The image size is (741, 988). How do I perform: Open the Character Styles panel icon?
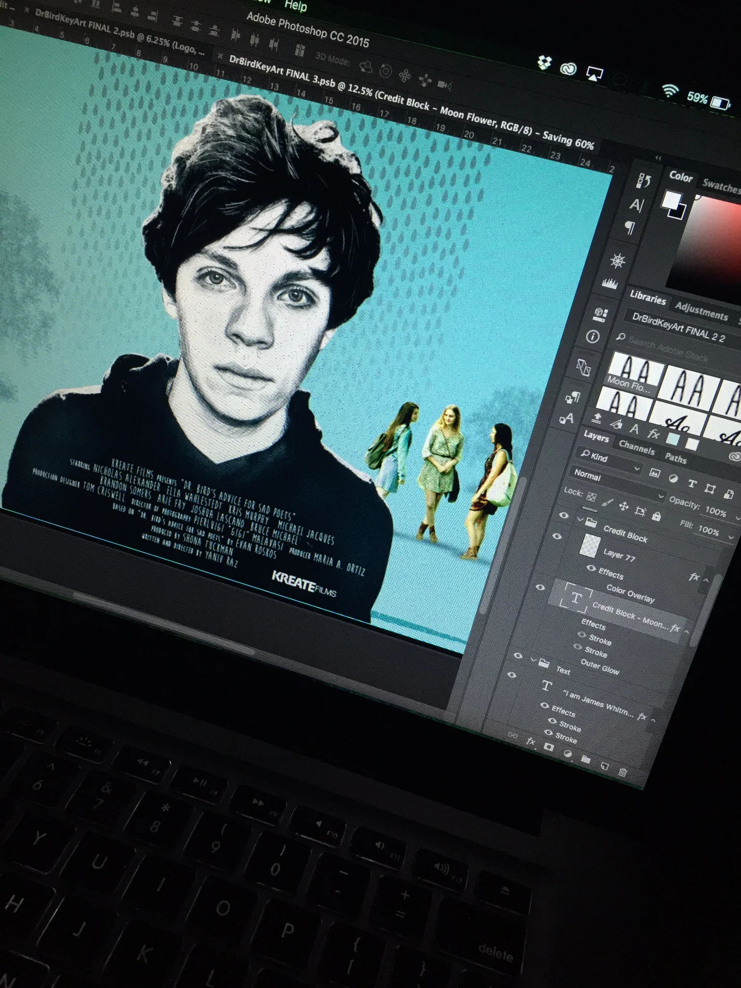[x=566, y=418]
